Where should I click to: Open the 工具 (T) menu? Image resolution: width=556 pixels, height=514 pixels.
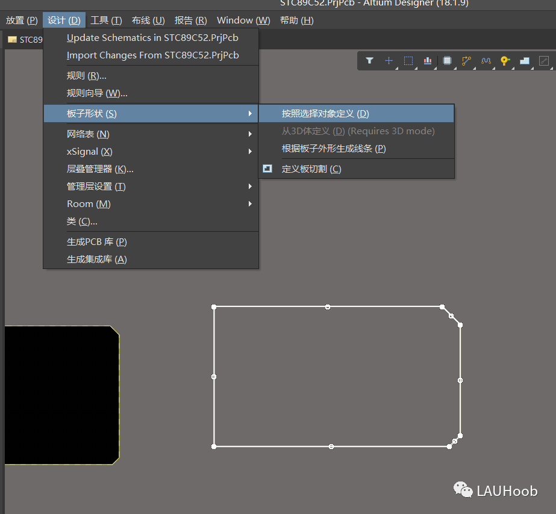[x=106, y=20]
